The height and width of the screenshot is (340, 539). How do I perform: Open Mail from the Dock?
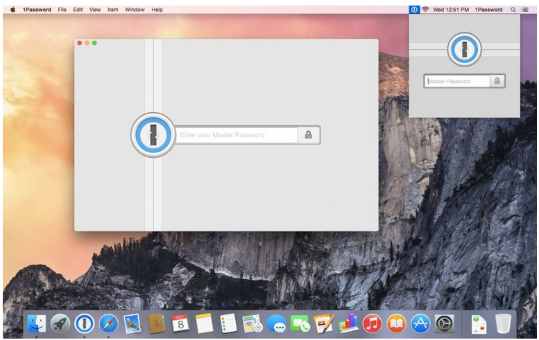132,323
